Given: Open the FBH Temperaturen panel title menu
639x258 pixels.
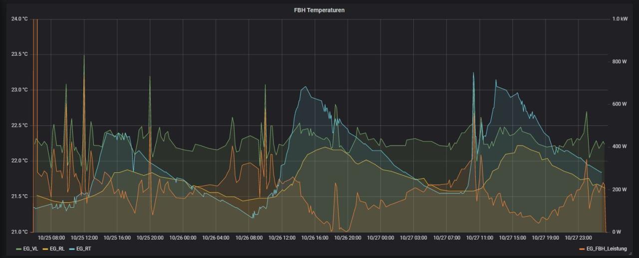Looking at the screenshot, I should click(x=319, y=10).
